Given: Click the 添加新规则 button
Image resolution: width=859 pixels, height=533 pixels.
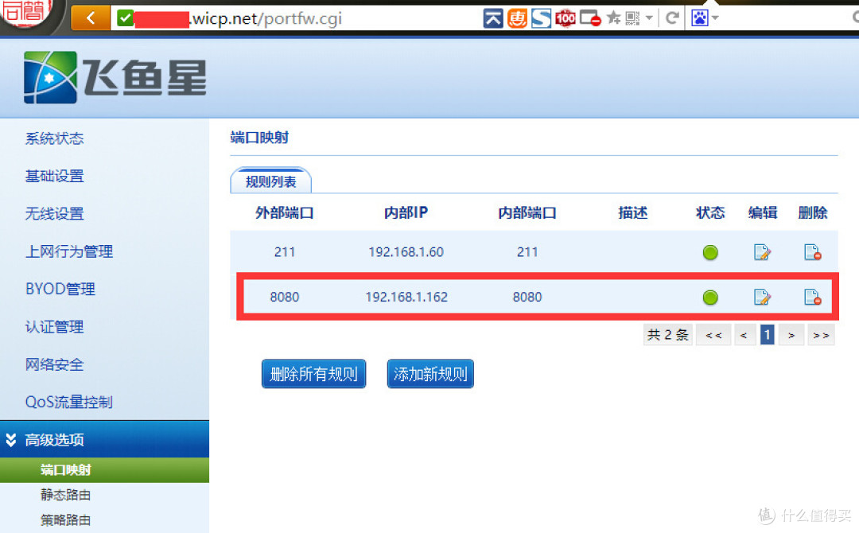Looking at the screenshot, I should (430, 374).
